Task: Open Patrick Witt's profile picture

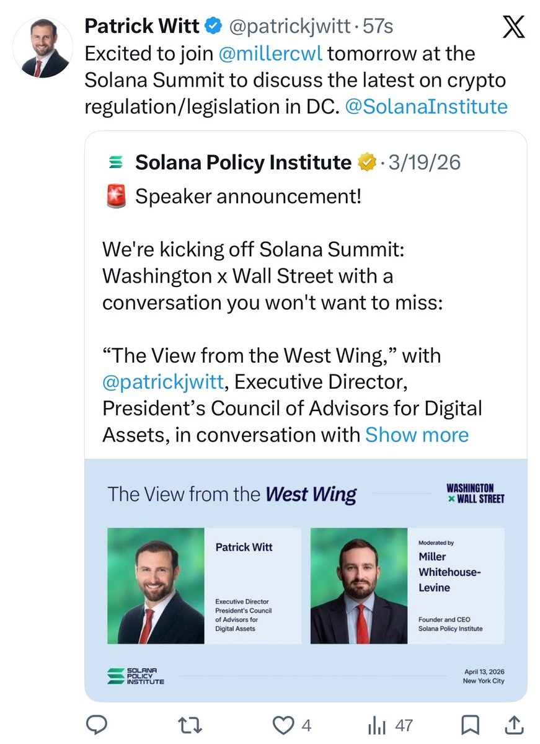Action: pyautogui.click(x=43, y=48)
